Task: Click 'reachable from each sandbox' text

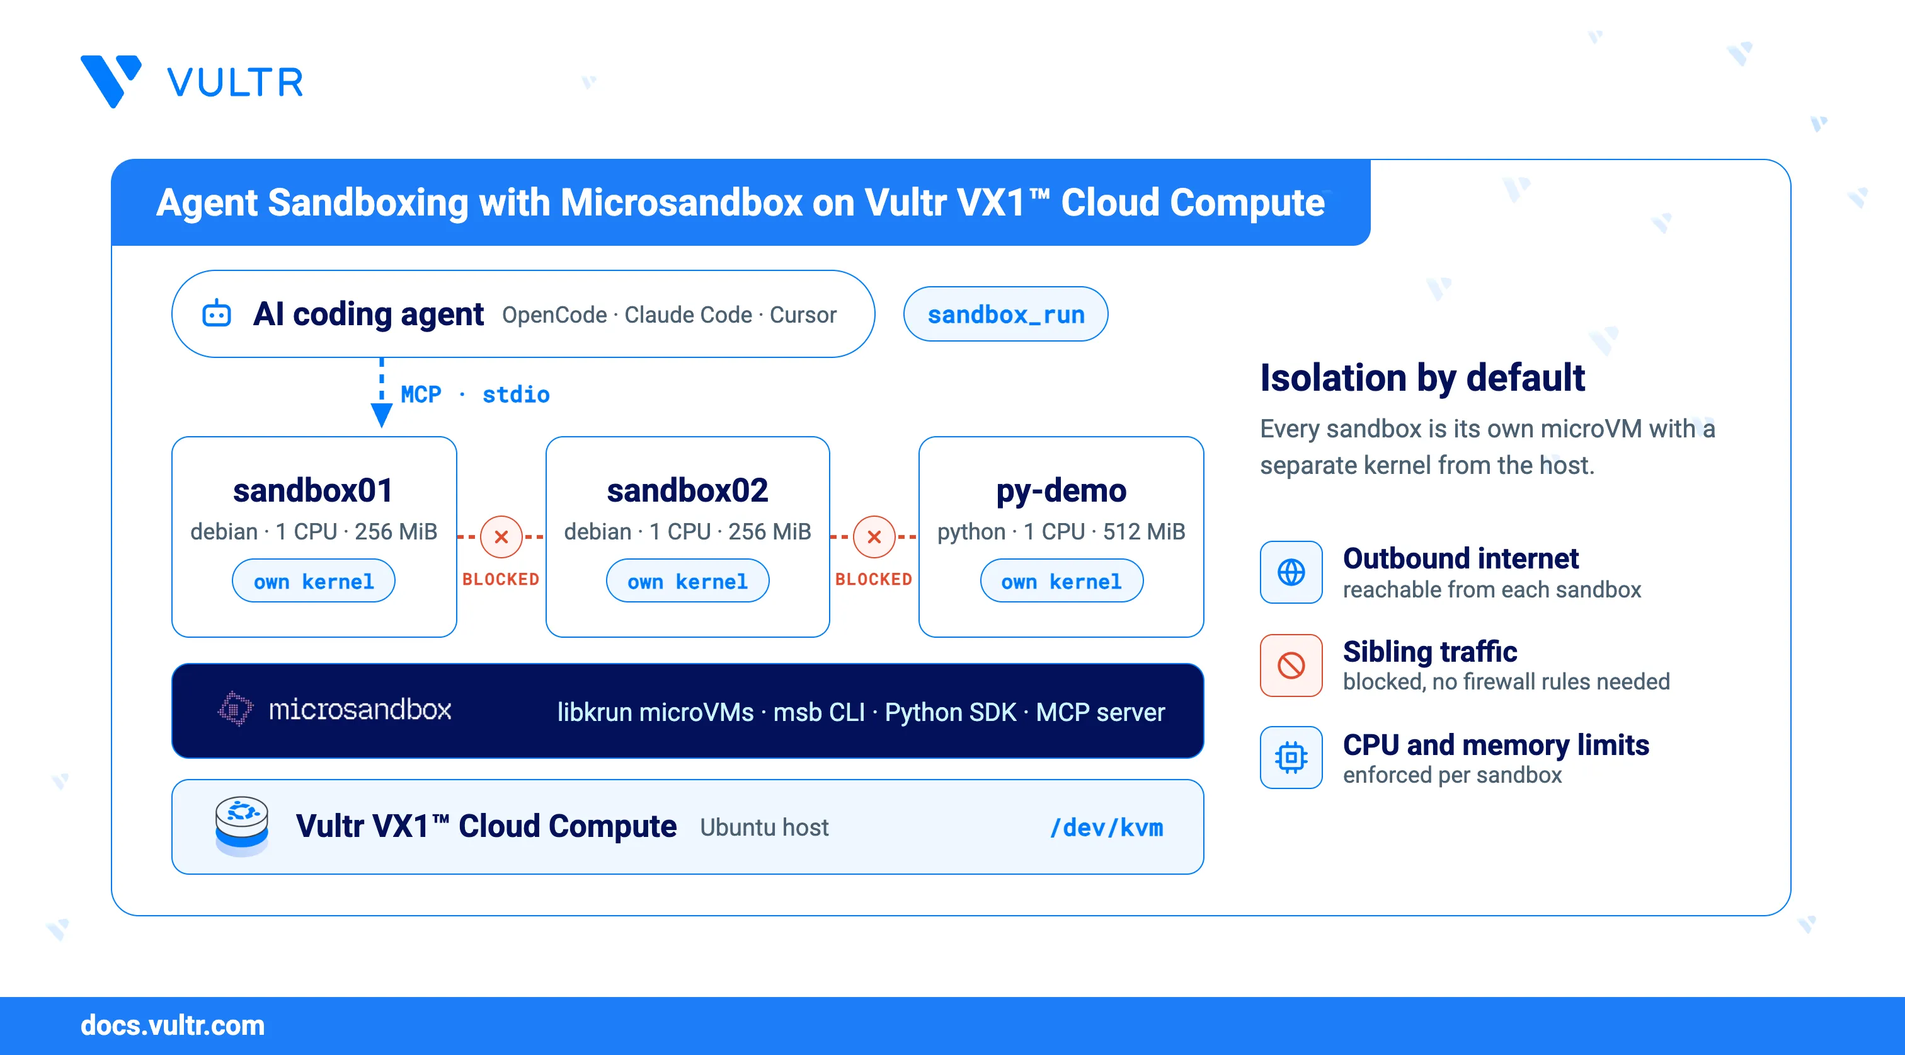Action: (1492, 590)
